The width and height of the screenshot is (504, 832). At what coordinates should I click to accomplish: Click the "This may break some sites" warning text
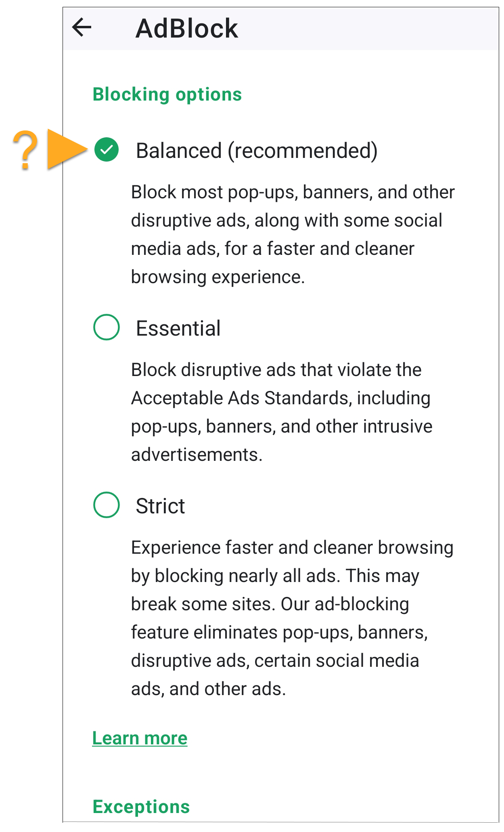(383, 576)
